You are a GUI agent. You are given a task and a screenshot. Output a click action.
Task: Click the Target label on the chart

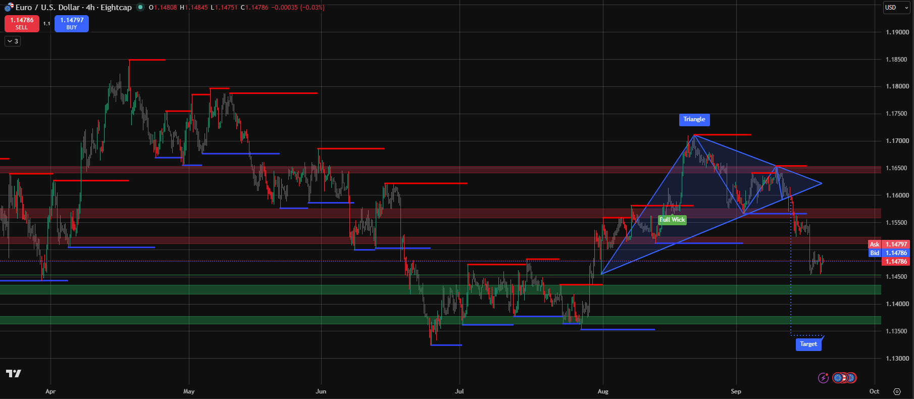[x=808, y=344]
